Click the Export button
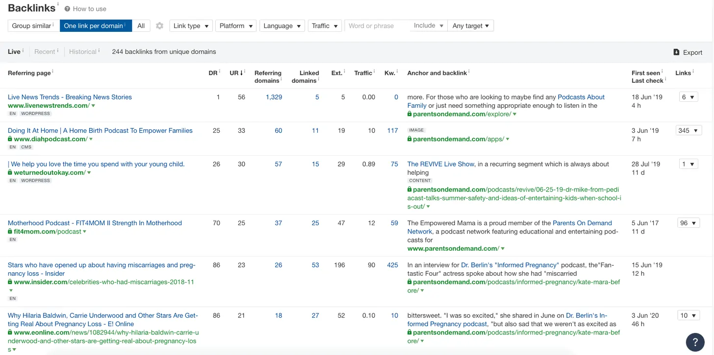This screenshot has width=714, height=355. click(688, 52)
